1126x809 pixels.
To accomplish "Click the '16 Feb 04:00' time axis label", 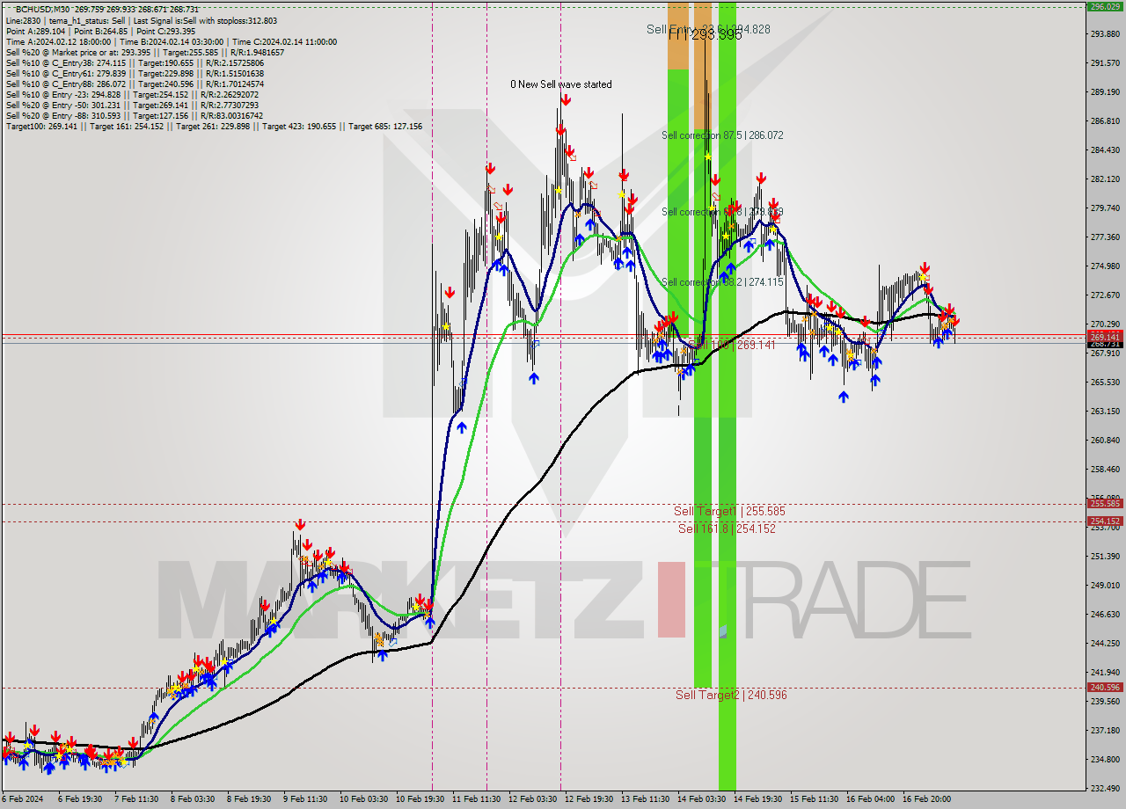I will pyautogui.click(x=870, y=799).
